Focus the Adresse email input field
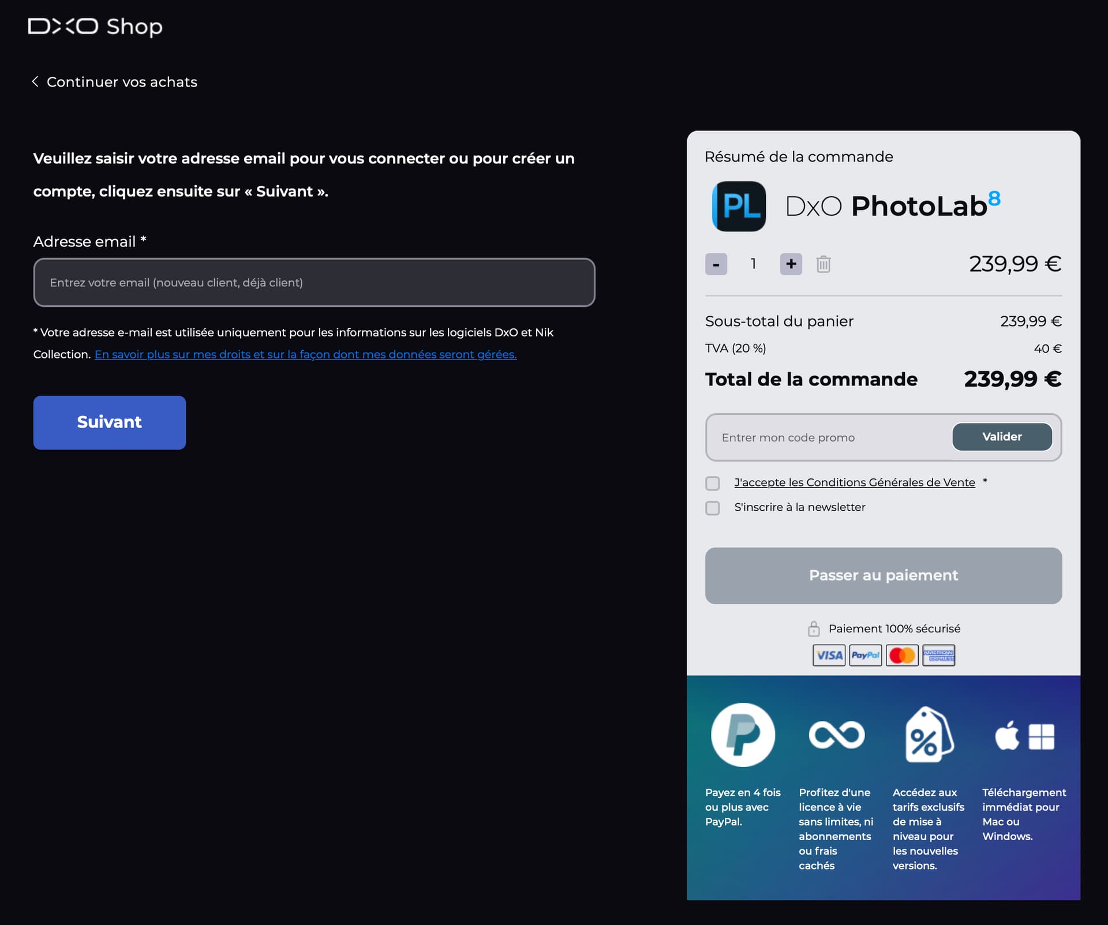The height and width of the screenshot is (925, 1108). click(x=314, y=282)
